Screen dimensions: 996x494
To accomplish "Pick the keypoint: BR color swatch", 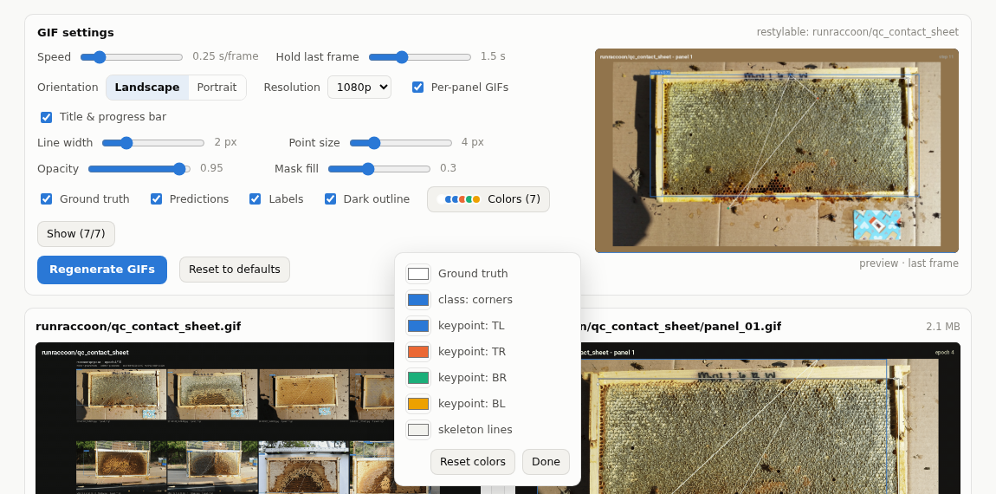I will coord(418,378).
